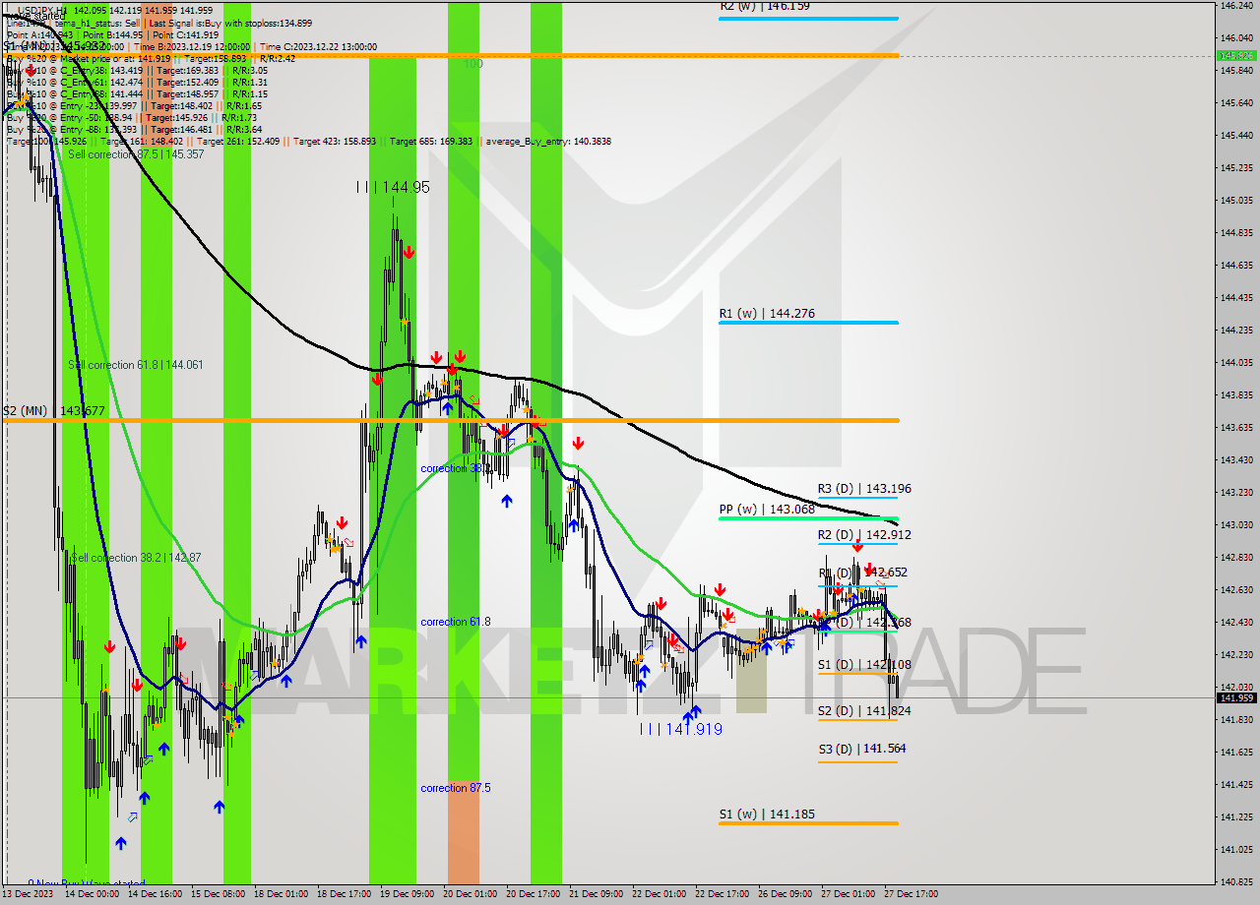This screenshot has height=905, width=1260.
Task: Click the R2 (D) | 142.912 label
Action: (864, 535)
